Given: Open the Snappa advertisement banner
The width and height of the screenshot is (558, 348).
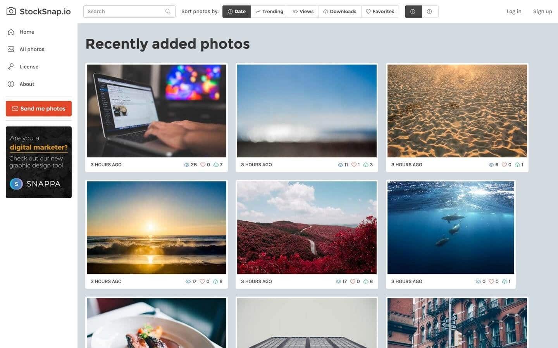Looking at the screenshot, I should [x=39, y=162].
